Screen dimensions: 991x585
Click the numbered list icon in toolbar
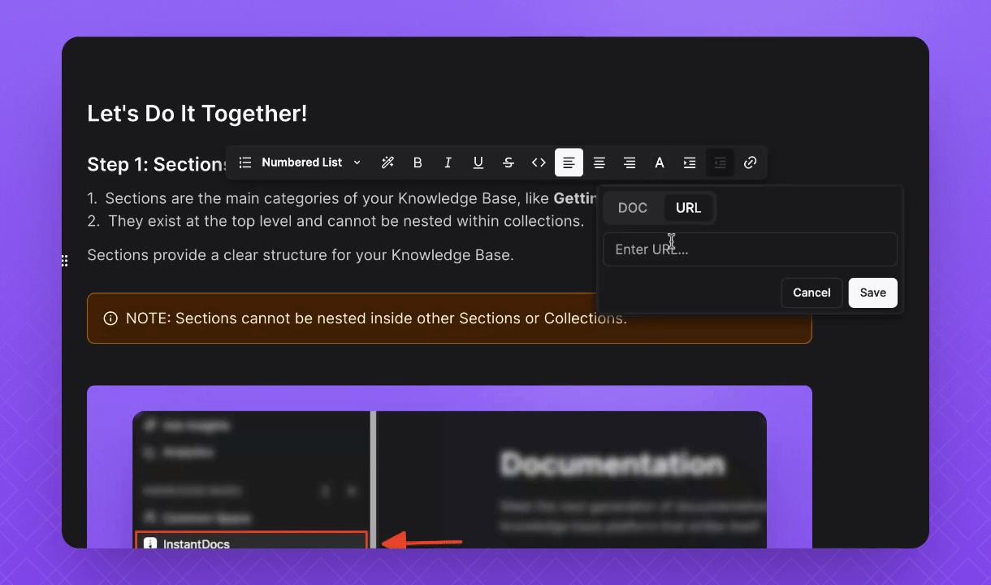[x=245, y=162]
